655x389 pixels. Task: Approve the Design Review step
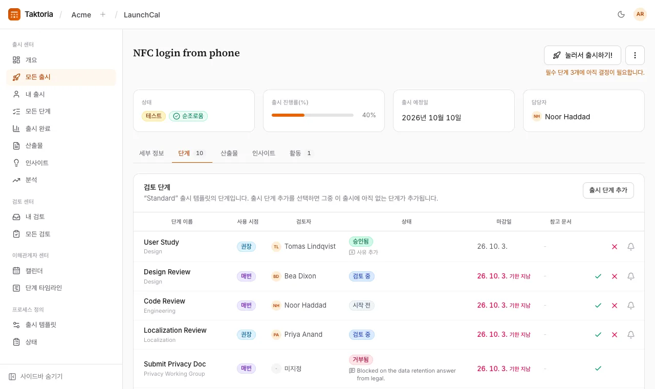pos(598,276)
